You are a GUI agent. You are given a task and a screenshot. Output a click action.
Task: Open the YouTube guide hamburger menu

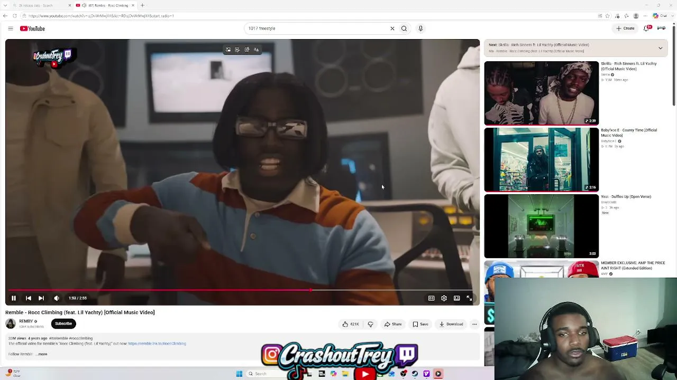(x=11, y=28)
